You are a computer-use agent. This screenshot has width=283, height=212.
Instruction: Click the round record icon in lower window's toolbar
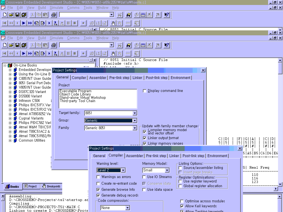(83, 53)
